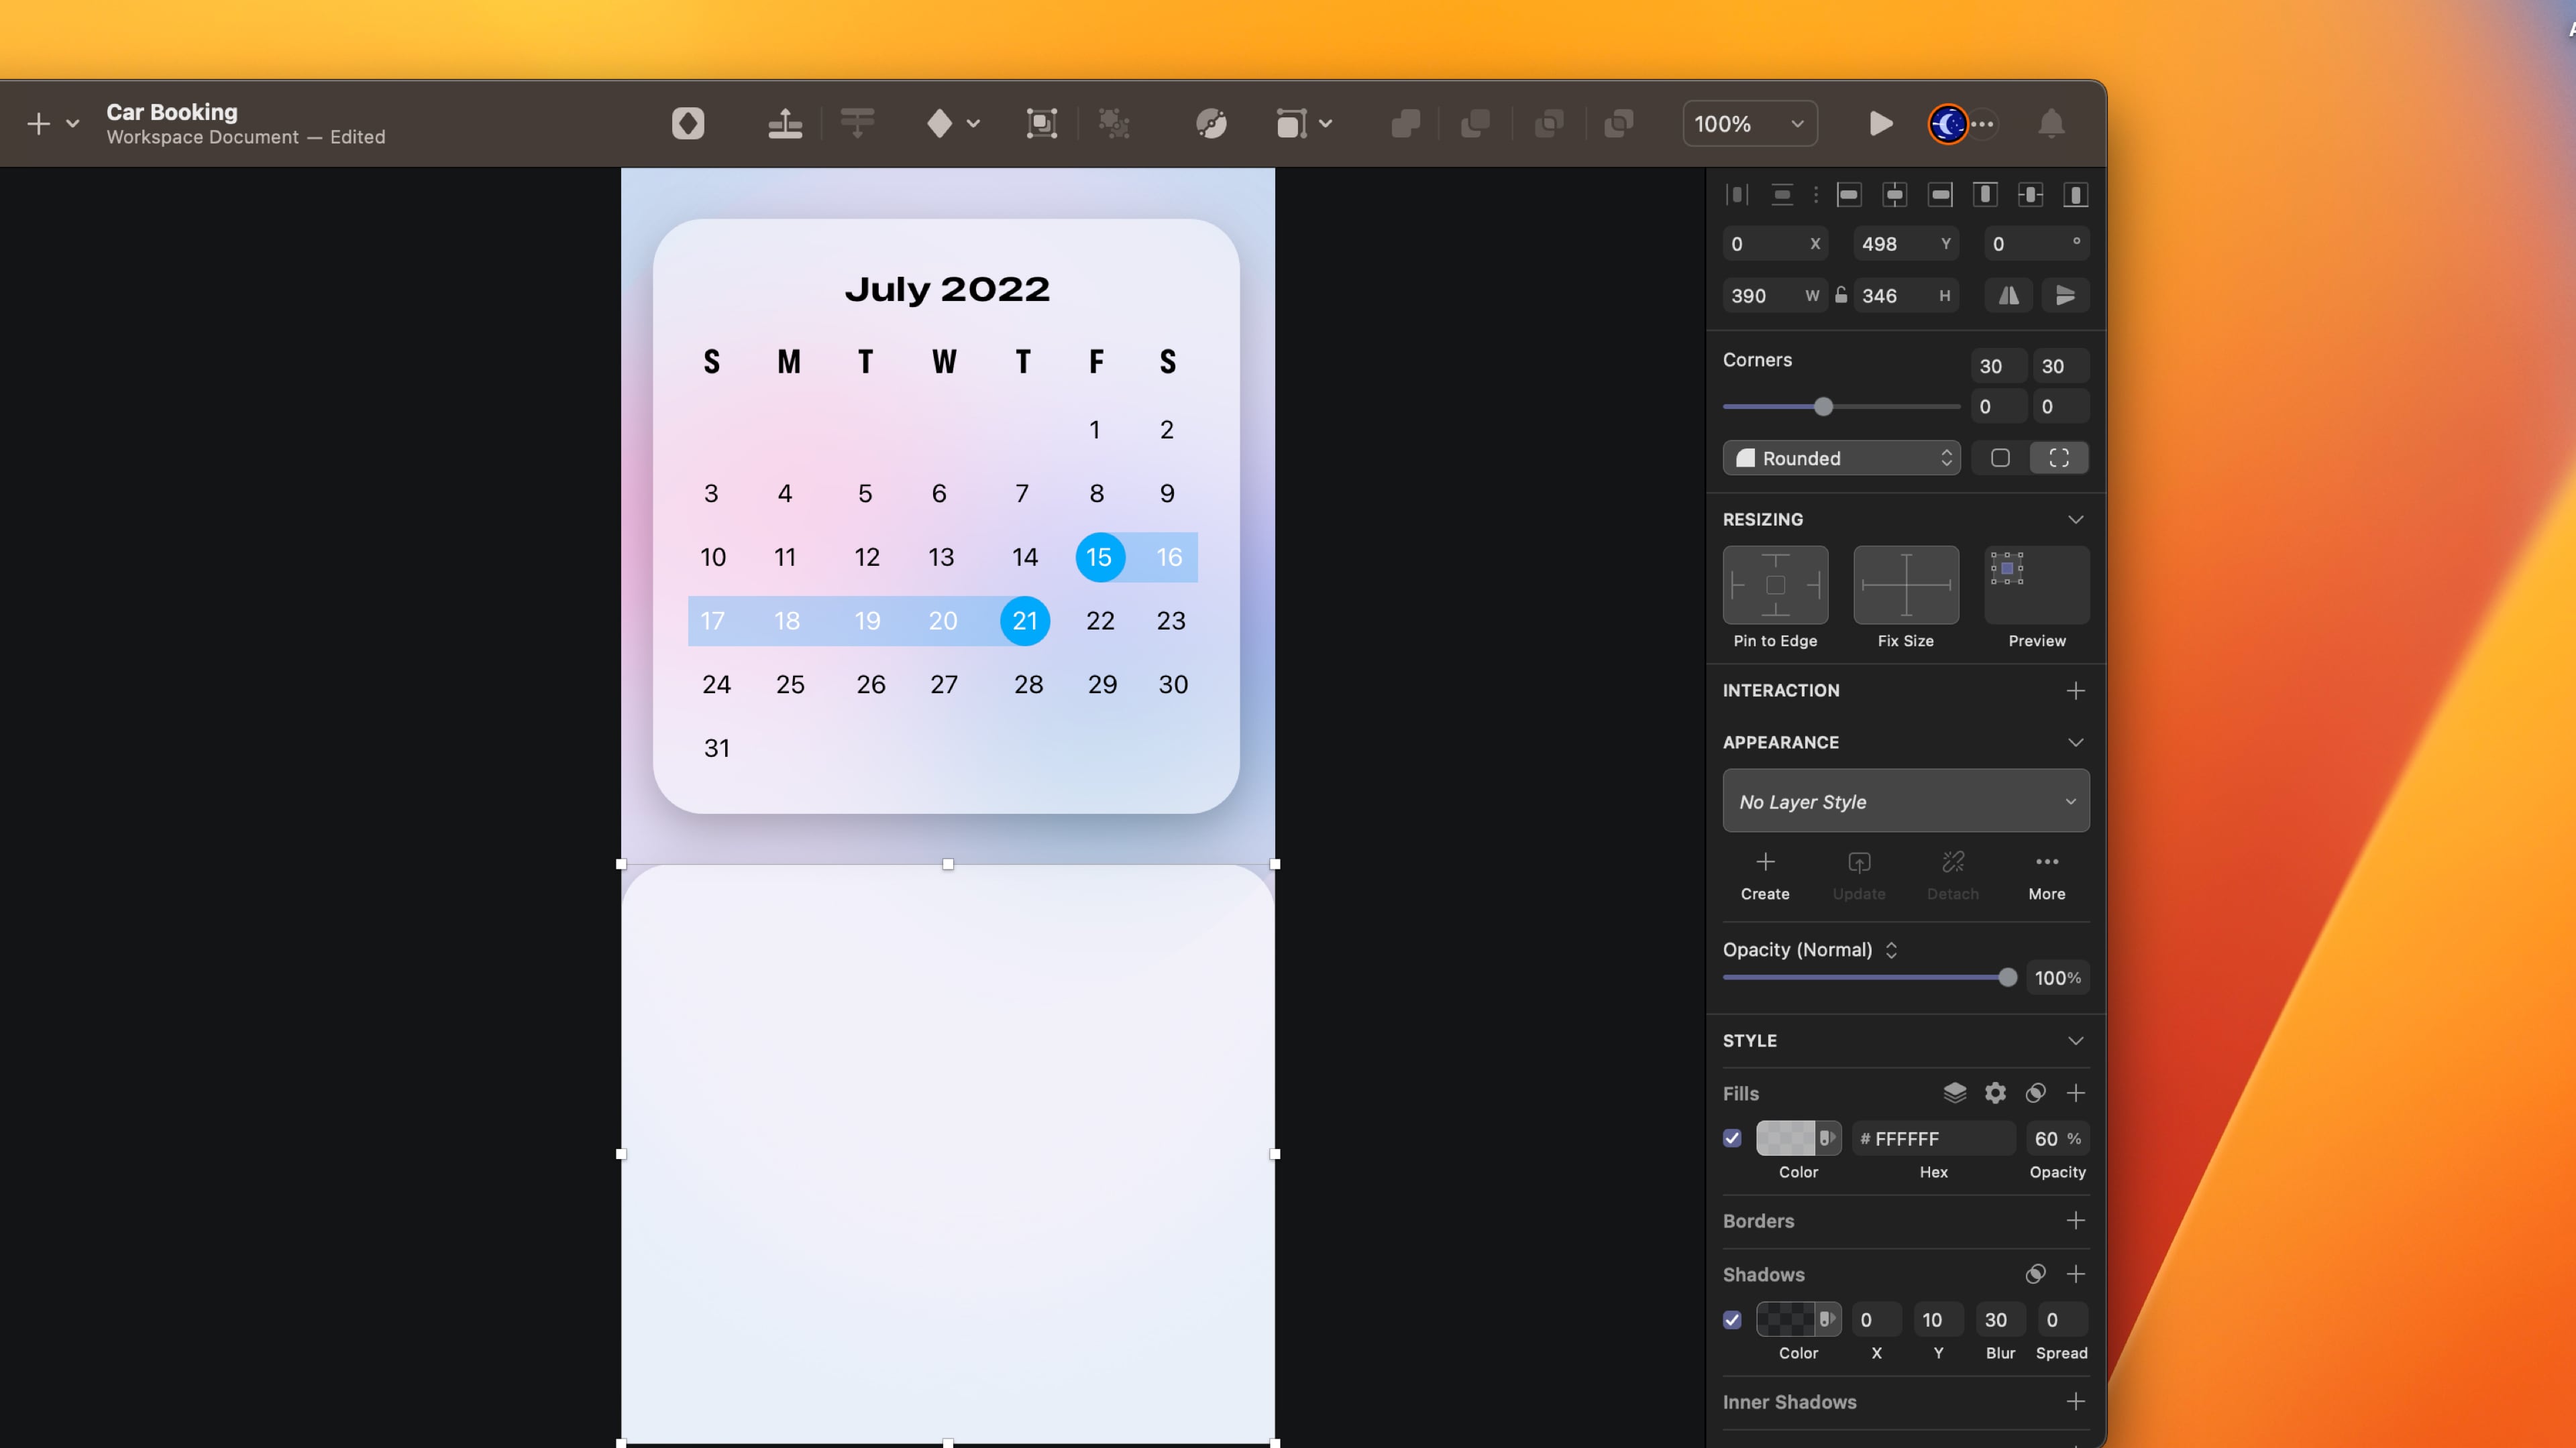Toggle the fill visibility checkbox
Viewport: 2576px width, 1448px height.
click(1733, 1138)
